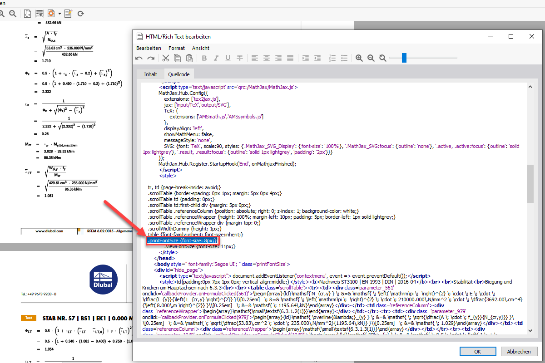The height and width of the screenshot is (363, 545).
Task: Click the MathJax.Hub.Register.StartupHook line
Action: [x=228, y=164]
